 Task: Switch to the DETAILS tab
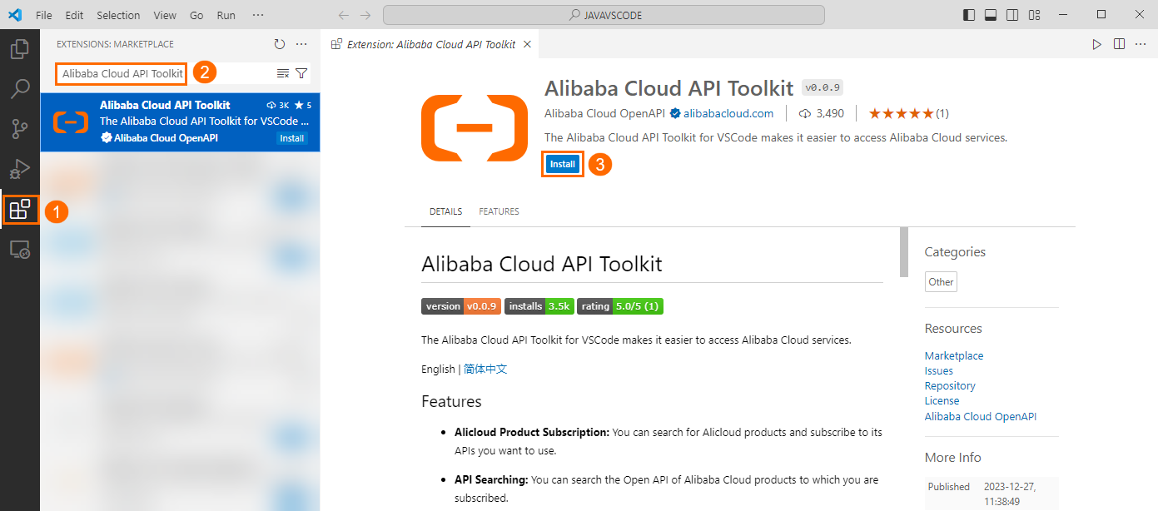click(x=445, y=211)
